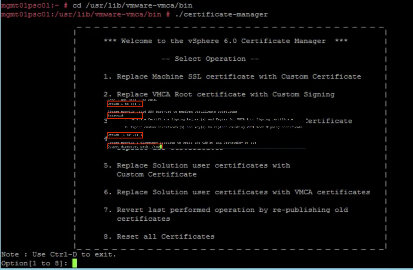Image resolution: width=413 pixels, height=270 pixels.
Task: Choose option 5 Replace Solution user certificates
Action: tap(204, 165)
